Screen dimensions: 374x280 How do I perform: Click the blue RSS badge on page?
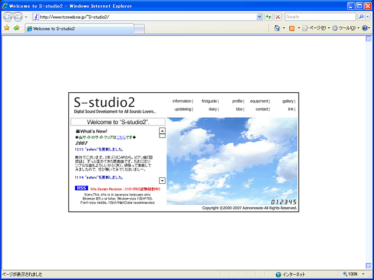[x=81, y=188]
